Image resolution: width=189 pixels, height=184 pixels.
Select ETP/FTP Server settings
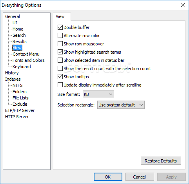coord(20,110)
